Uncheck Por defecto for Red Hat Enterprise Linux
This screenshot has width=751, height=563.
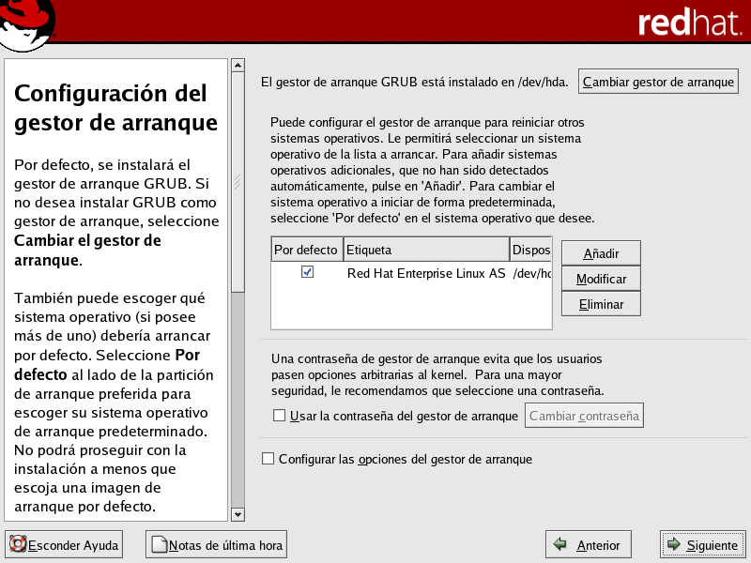[x=307, y=272]
